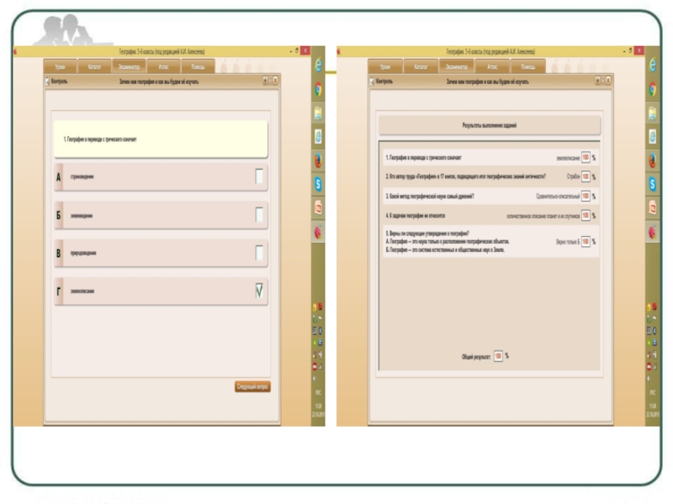
Task: Open PowerPoint in the question window's taskbar
Action: pos(318,207)
